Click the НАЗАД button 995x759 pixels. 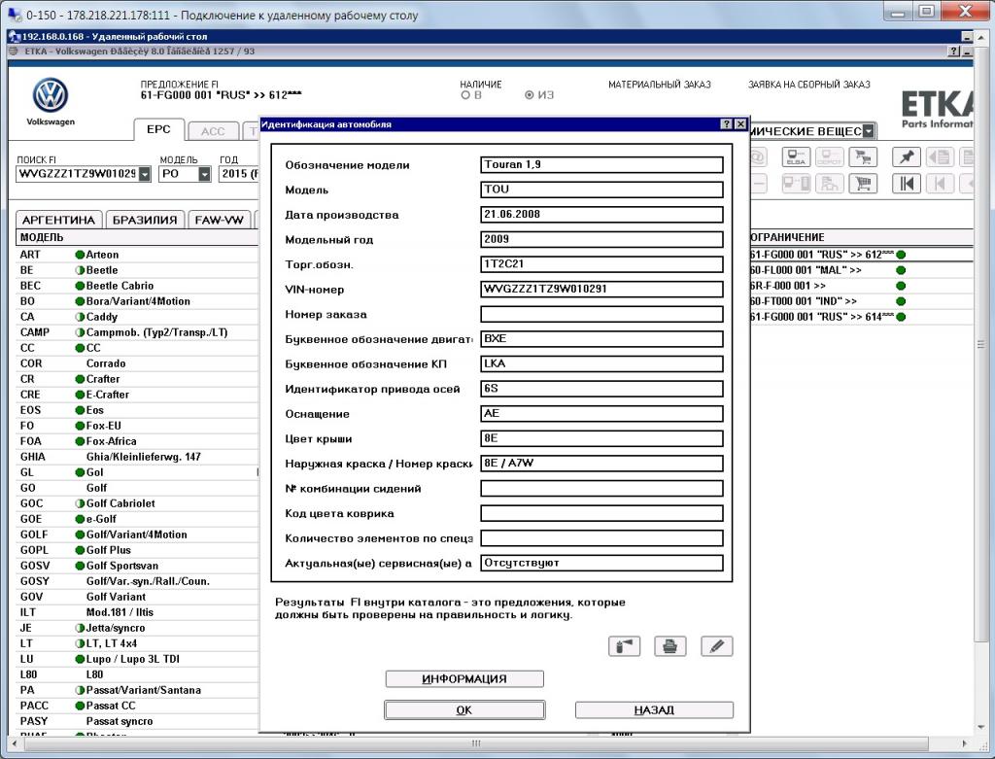(654, 710)
